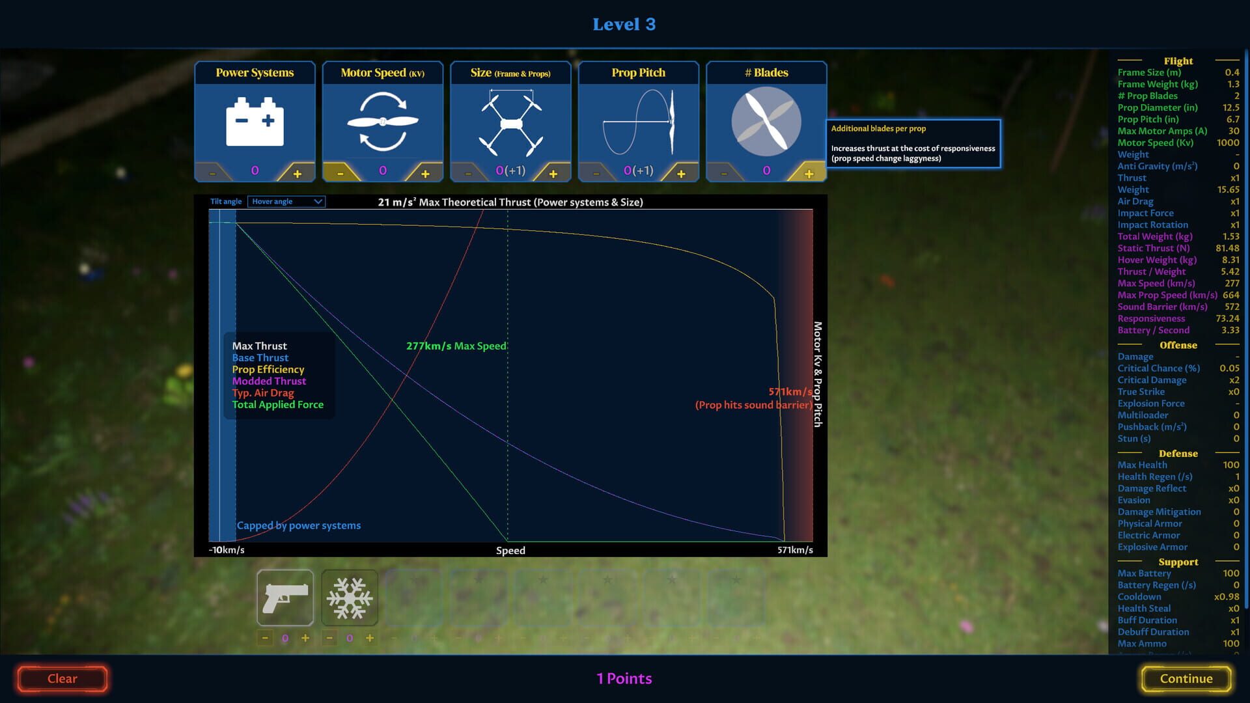Increase Prop Pitch with plus button
The width and height of the screenshot is (1250, 703).
tap(681, 174)
